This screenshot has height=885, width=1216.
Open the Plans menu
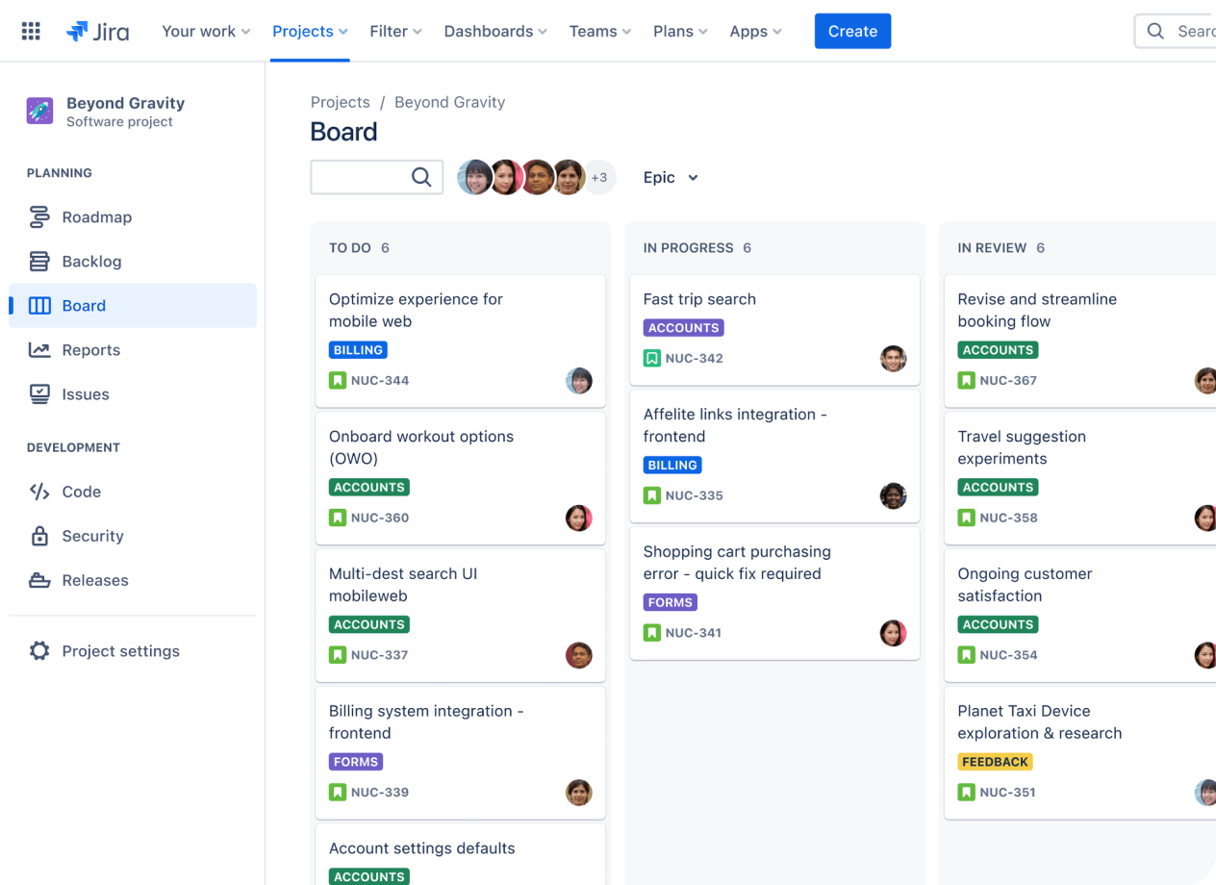679,31
